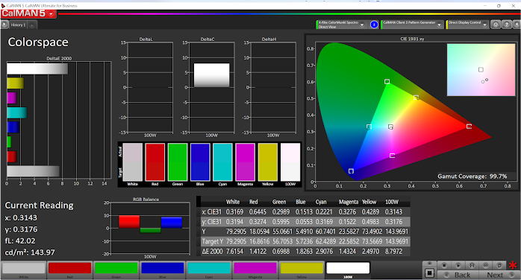
Task: Collapse side panel with left arrow icon
Action: tap(517, 25)
